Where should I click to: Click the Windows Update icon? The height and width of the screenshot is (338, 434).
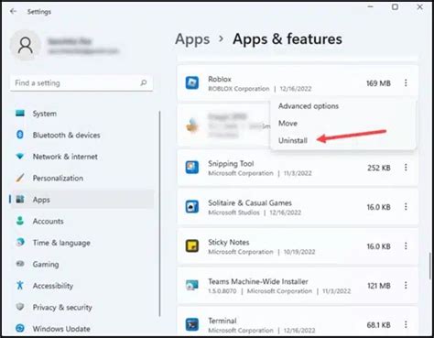click(20, 328)
